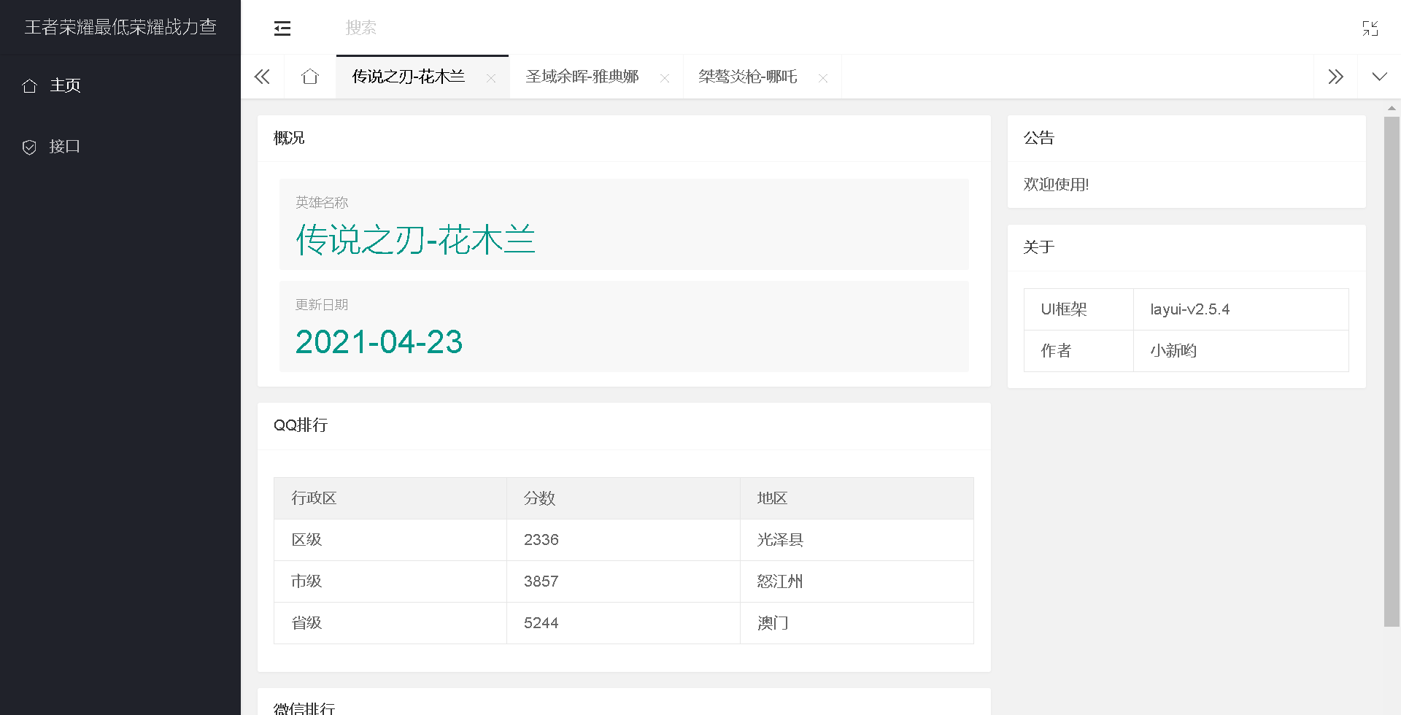Open the 接口 menu item
Image resolution: width=1401 pixels, height=715 pixels.
click(66, 147)
